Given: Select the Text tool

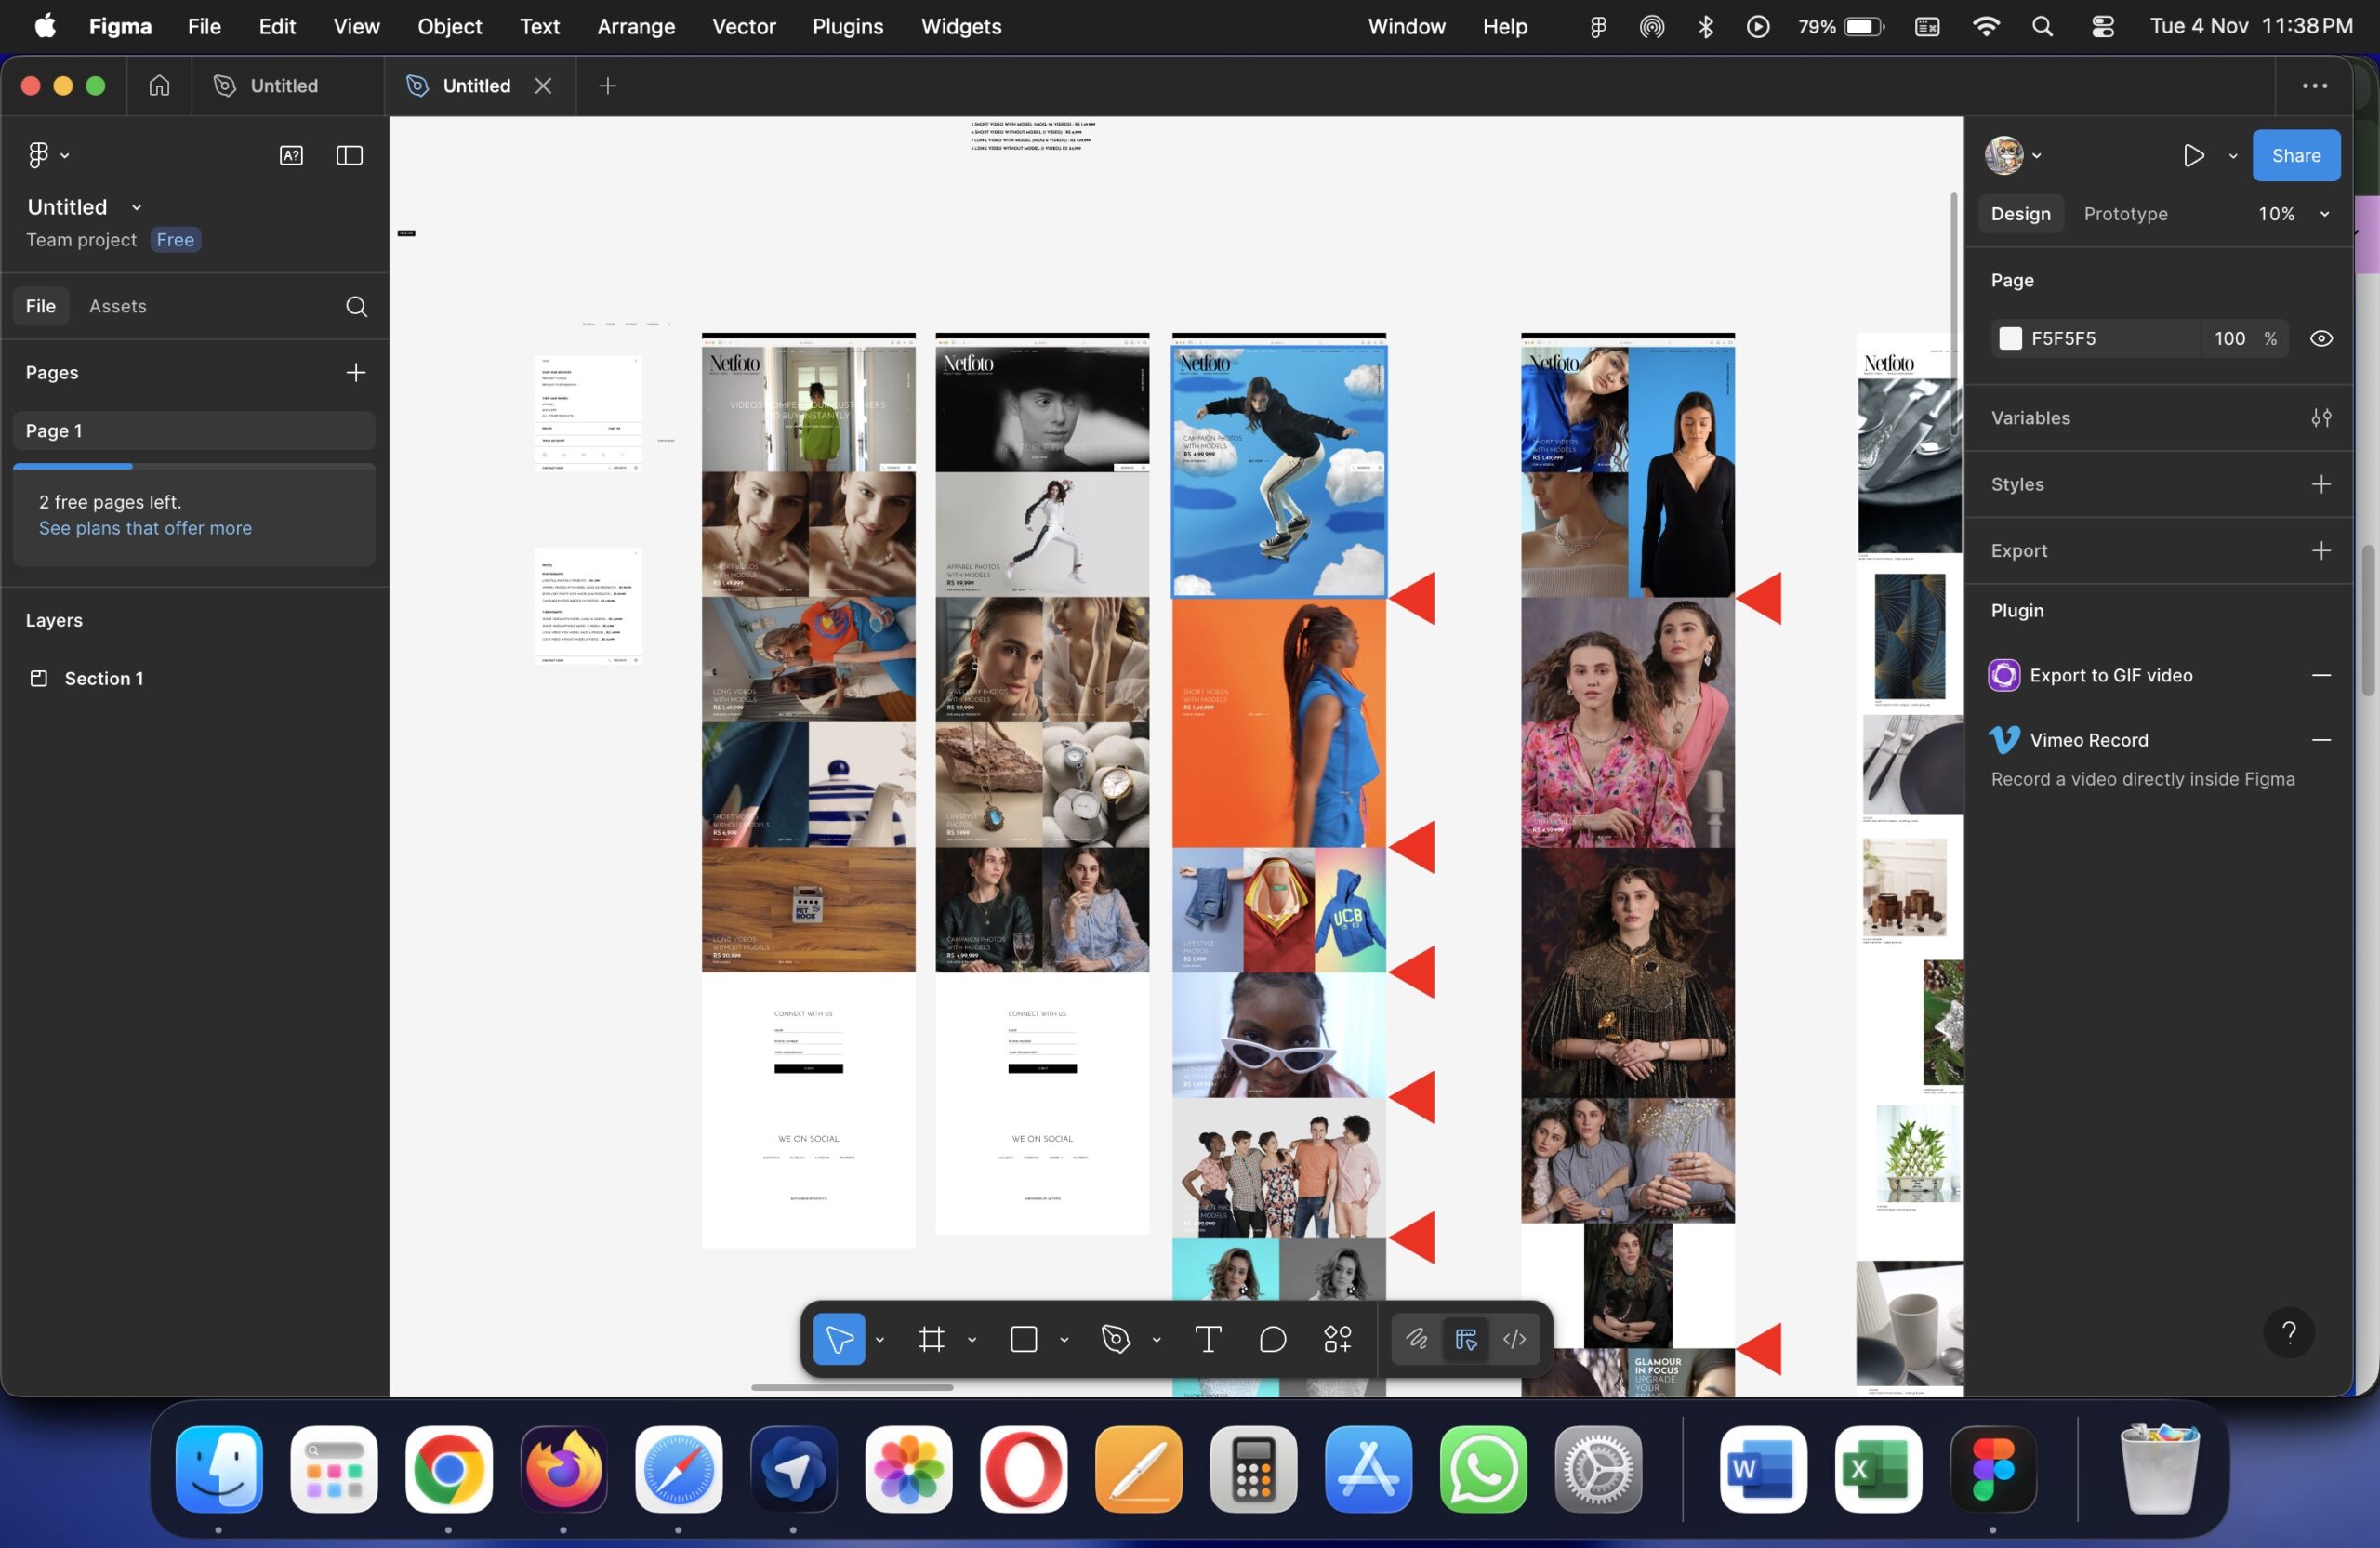Looking at the screenshot, I should pyautogui.click(x=1207, y=1339).
